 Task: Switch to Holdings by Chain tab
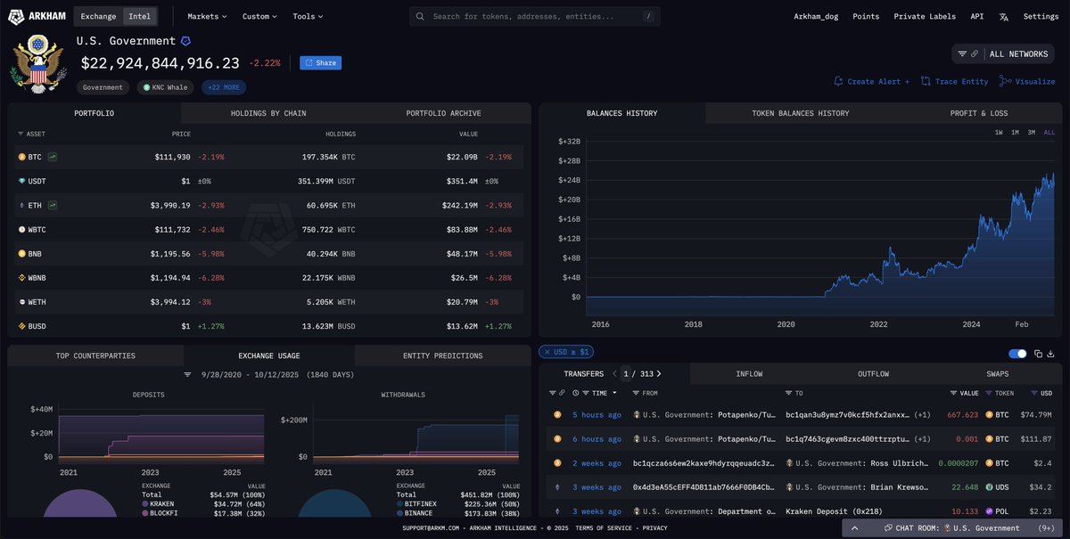coord(268,113)
